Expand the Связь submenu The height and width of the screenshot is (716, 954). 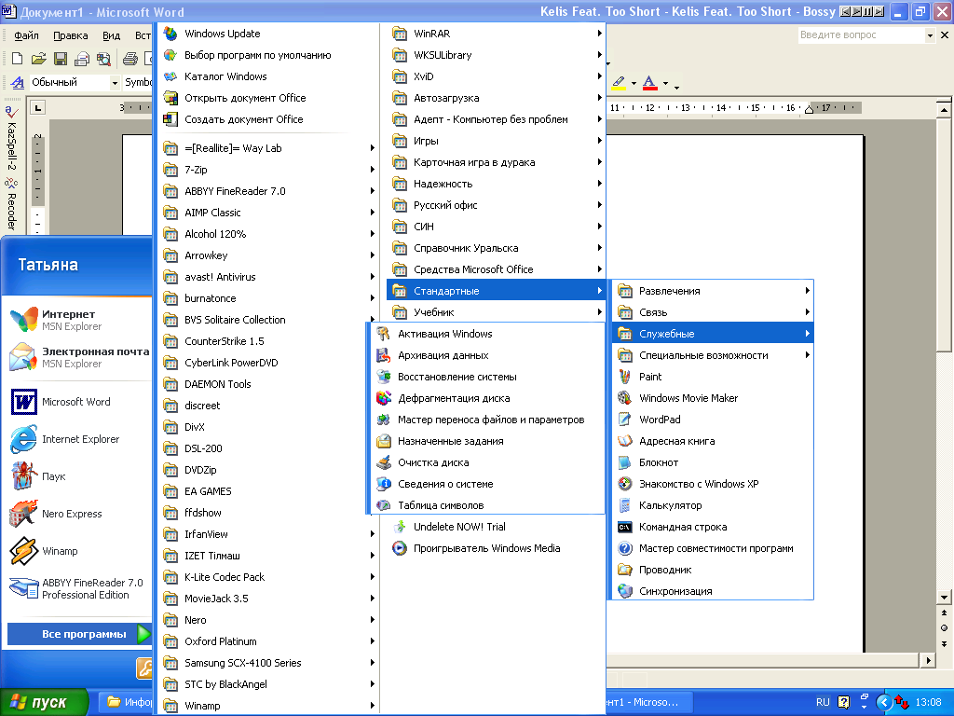pos(712,312)
